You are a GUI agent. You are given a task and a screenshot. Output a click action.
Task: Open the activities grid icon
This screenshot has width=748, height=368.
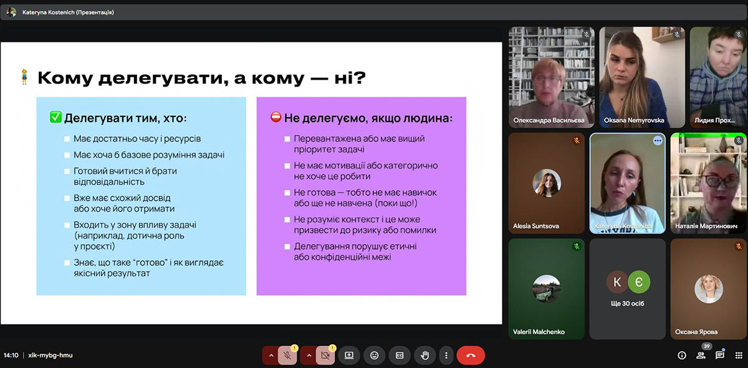pos(739,355)
